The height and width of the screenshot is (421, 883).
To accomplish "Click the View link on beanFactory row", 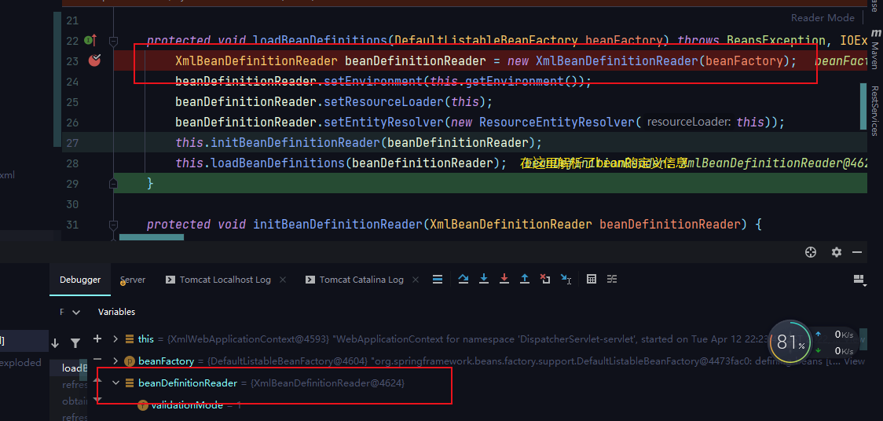I will (x=854, y=361).
